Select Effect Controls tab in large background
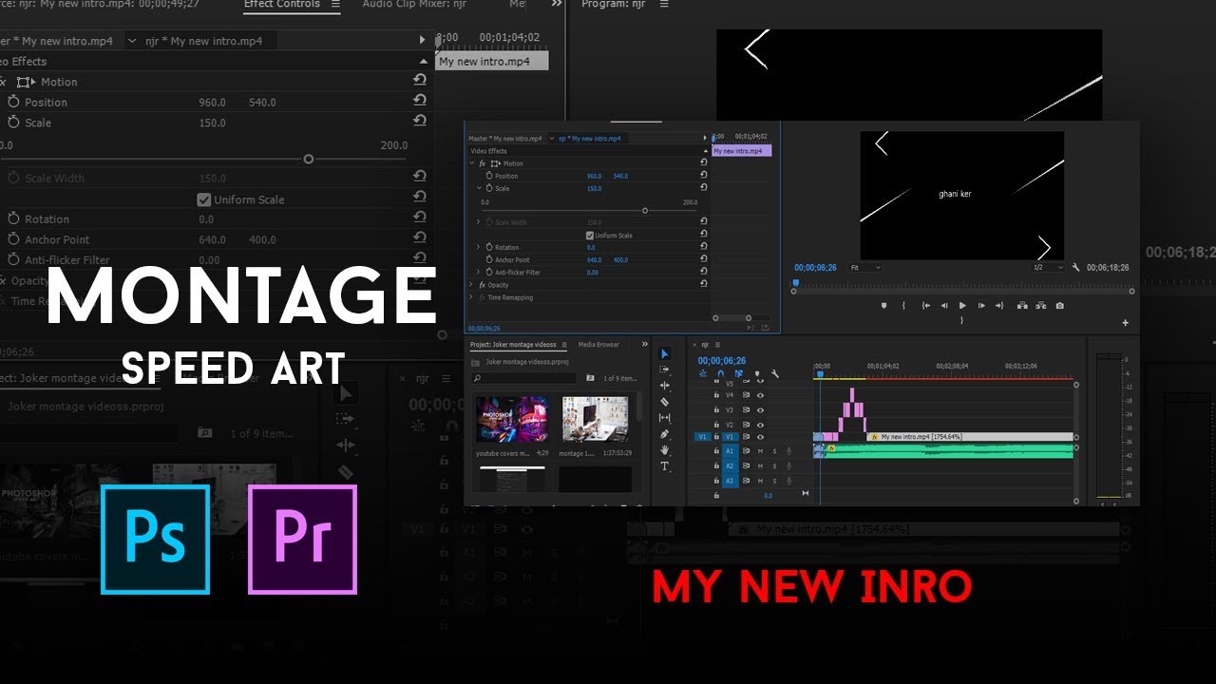1216x684 pixels. 283,4
